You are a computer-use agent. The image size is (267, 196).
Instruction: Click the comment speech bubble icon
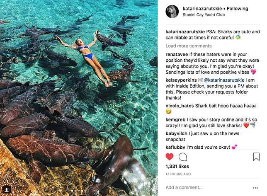[x=182, y=157]
